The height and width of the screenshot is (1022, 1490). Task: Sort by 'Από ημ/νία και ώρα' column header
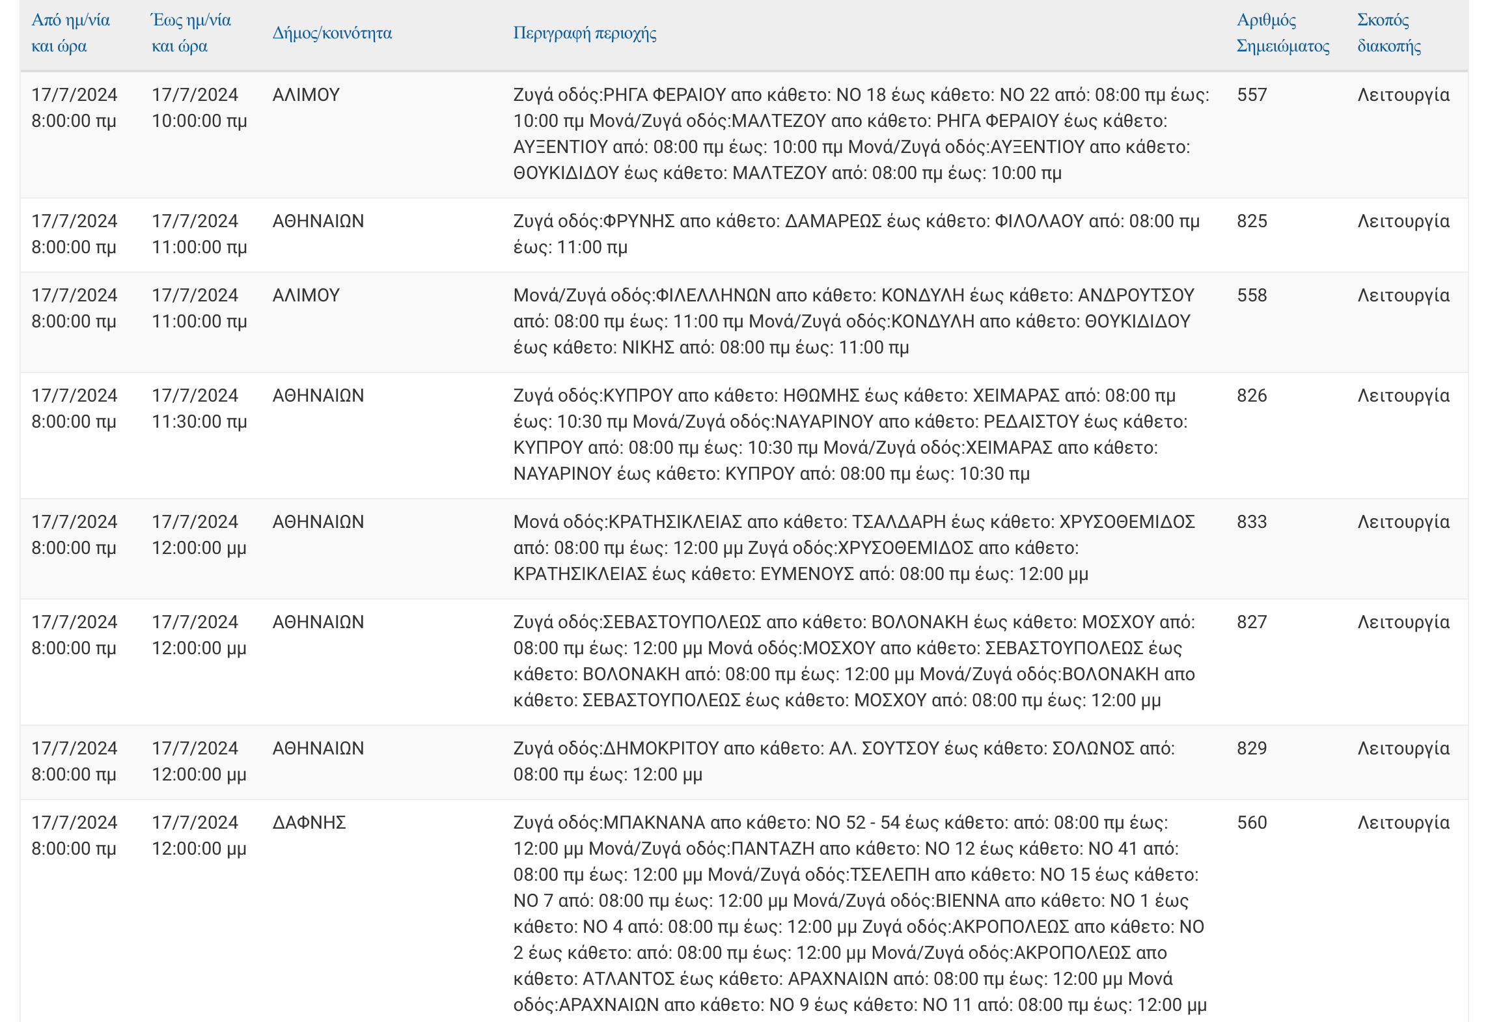point(70,33)
